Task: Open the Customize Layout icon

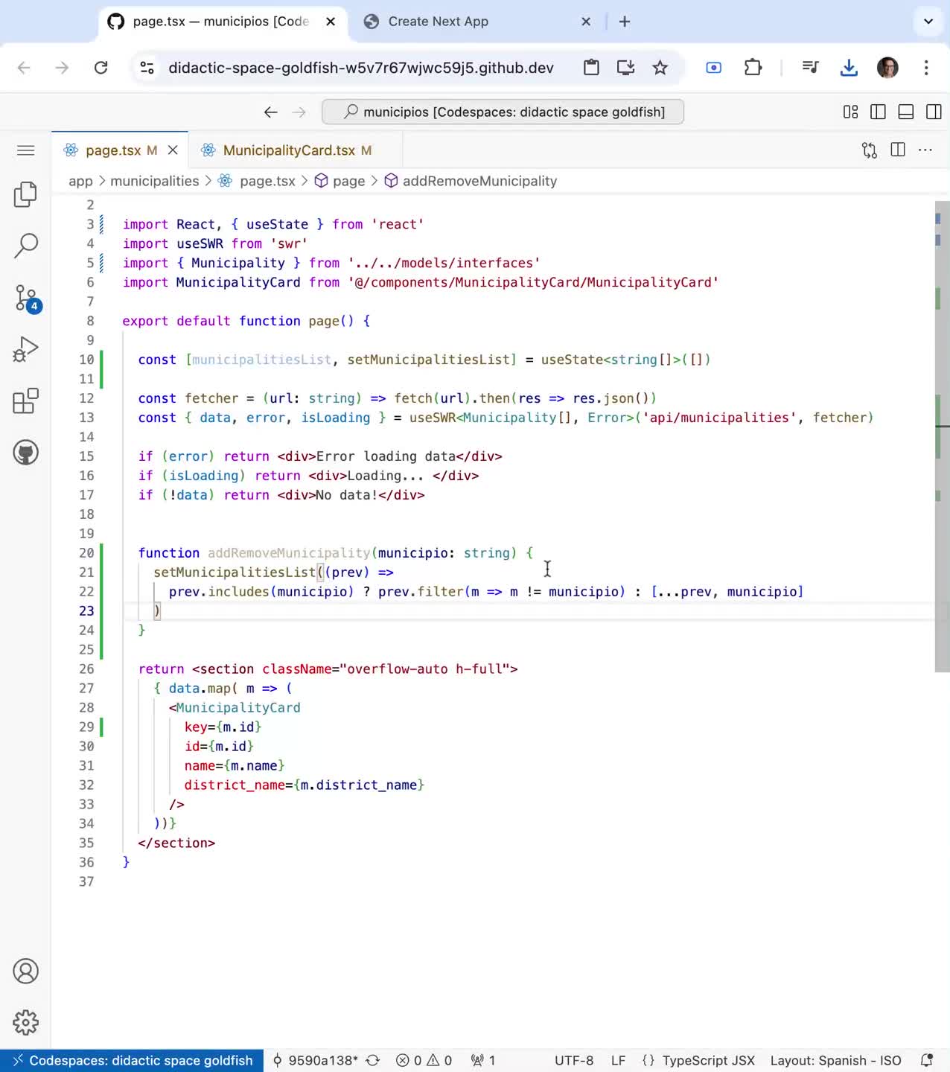Action: tap(850, 112)
